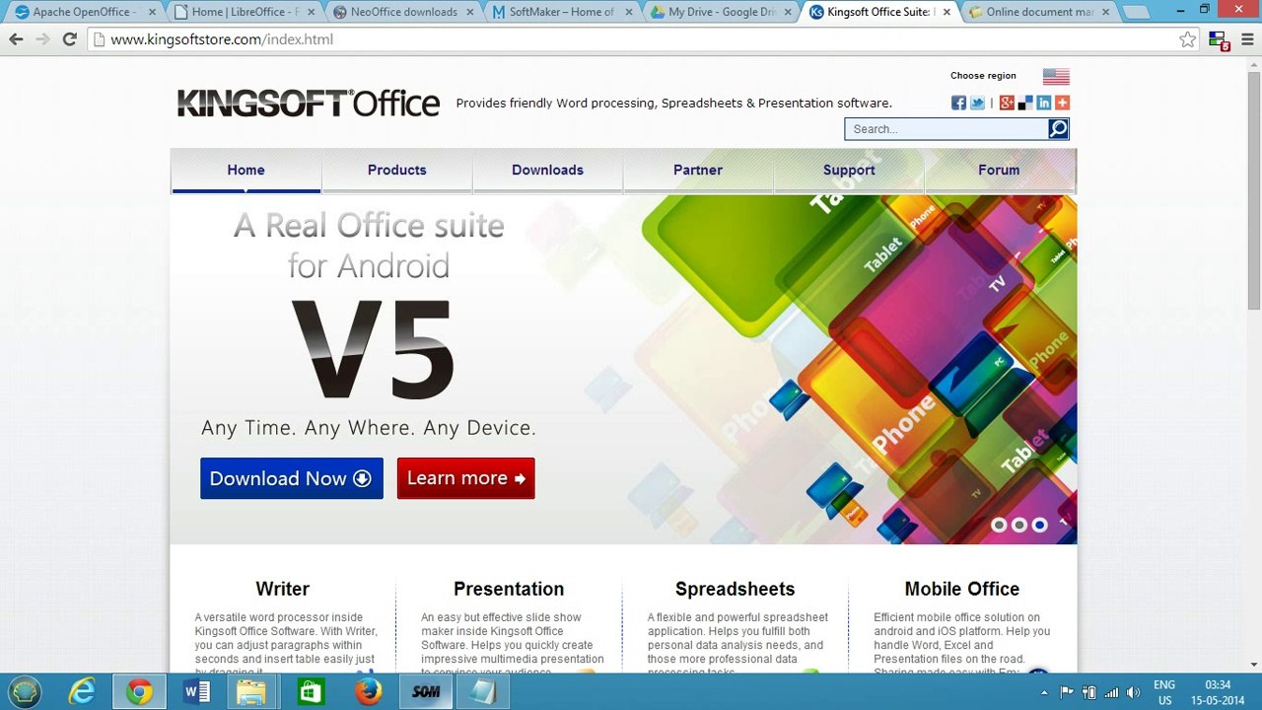The height and width of the screenshot is (710, 1262).
Task: Open Internet Explorer from the taskbar
Action: coord(82,691)
